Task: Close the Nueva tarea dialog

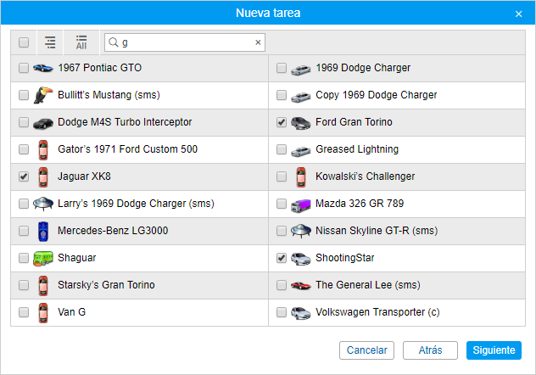Action: (518, 14)
